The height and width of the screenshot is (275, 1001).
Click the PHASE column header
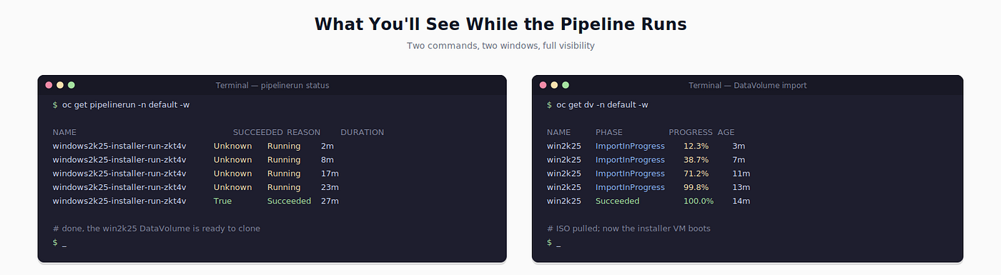pyautogui.click(x=609, y=132)
